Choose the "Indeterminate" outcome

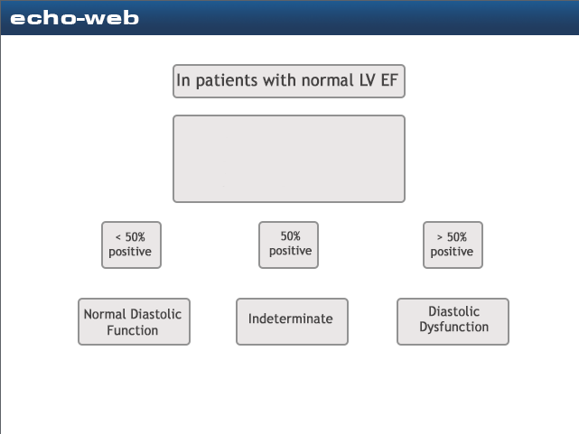(291, 321)
